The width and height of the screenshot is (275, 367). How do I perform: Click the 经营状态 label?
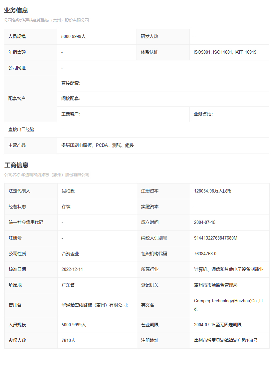tap(17, 207)
